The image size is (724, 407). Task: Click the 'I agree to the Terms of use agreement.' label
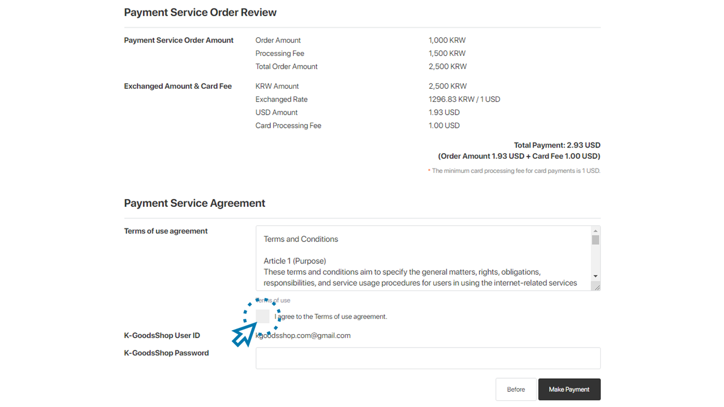(331, 317)
